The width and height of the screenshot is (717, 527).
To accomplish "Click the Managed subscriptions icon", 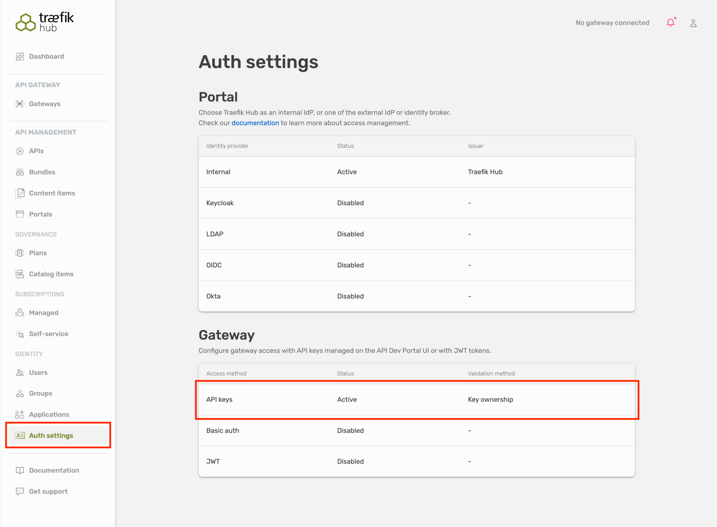I will click(x=20, y=313).
